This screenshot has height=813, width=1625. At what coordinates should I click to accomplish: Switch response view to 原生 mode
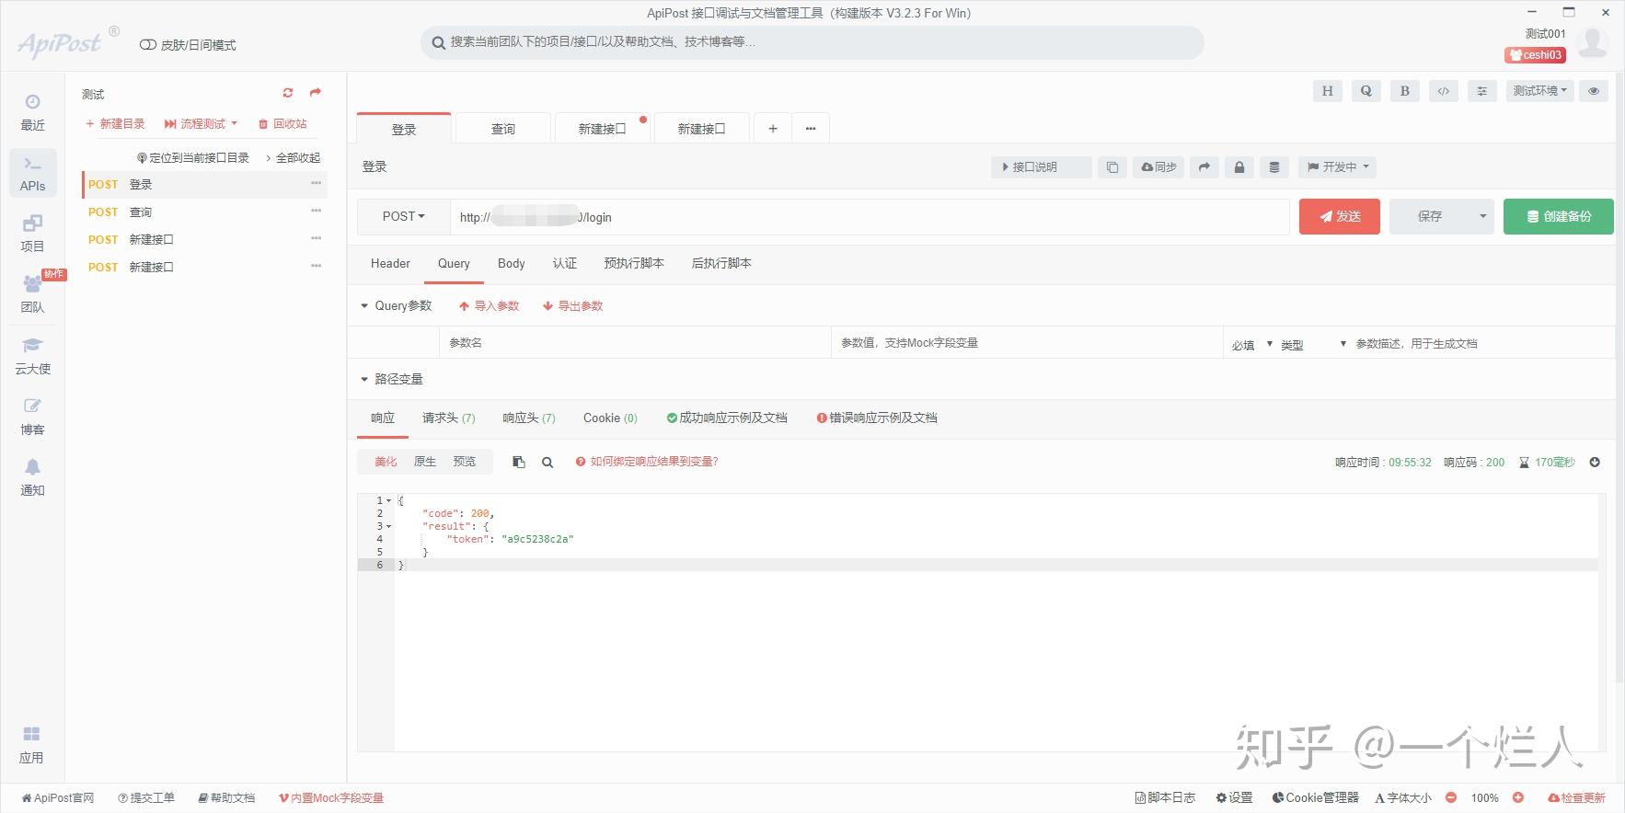point(425,462)
